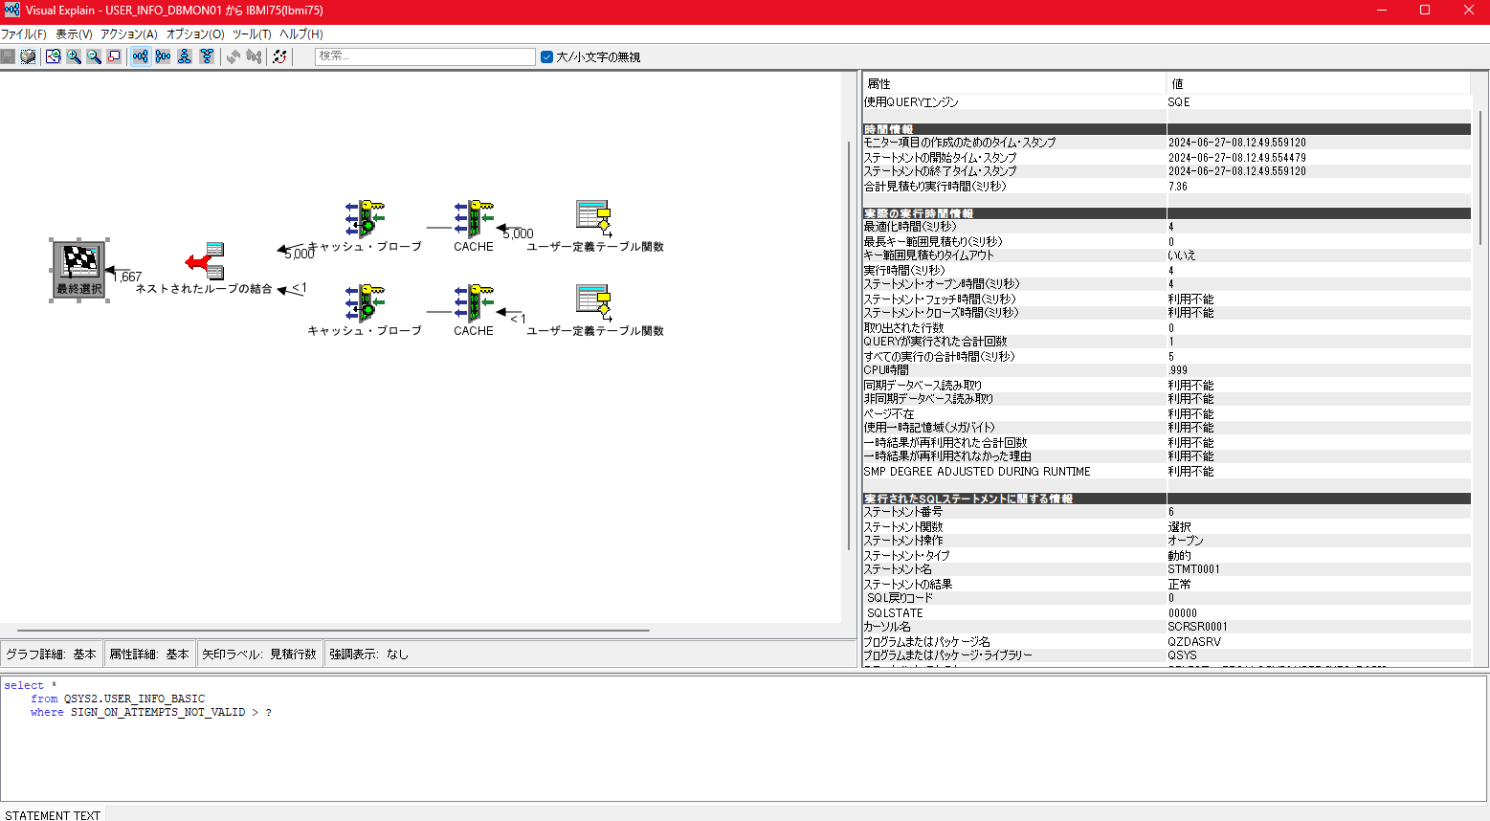
Task: Select right-to-left graph orientation icon
Action: [x=163, y=56]
